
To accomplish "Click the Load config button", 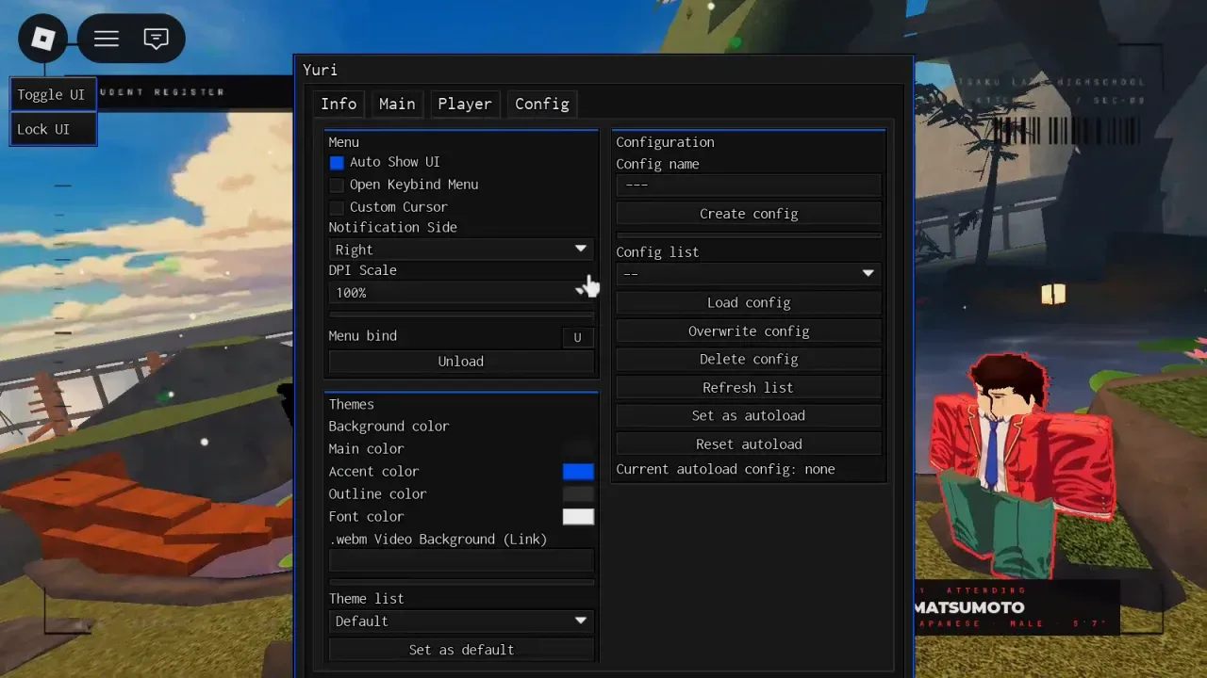I will click(749, 302).
